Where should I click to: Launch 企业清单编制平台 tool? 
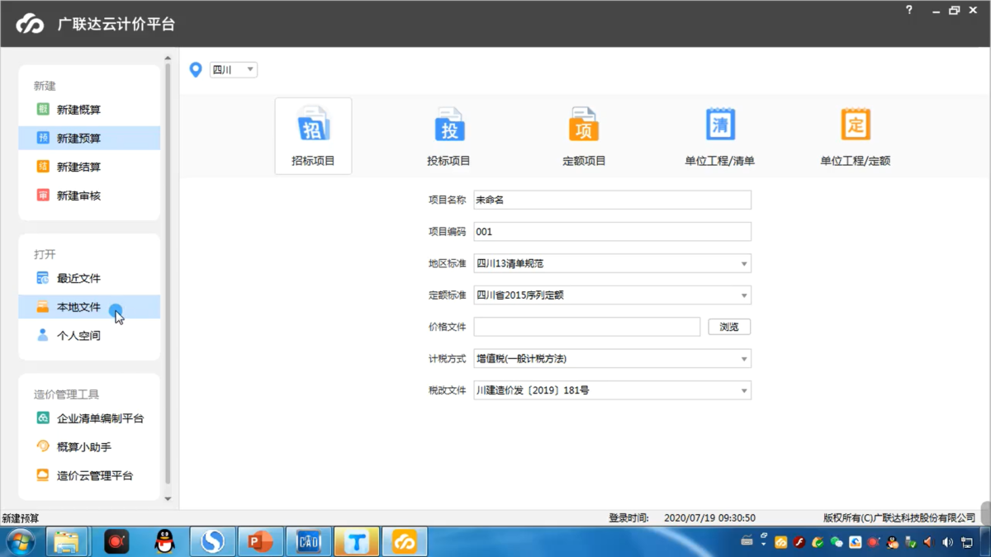pos(89,418)
